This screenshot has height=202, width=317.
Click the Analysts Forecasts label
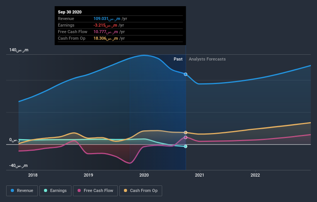[x=207, y=59]
